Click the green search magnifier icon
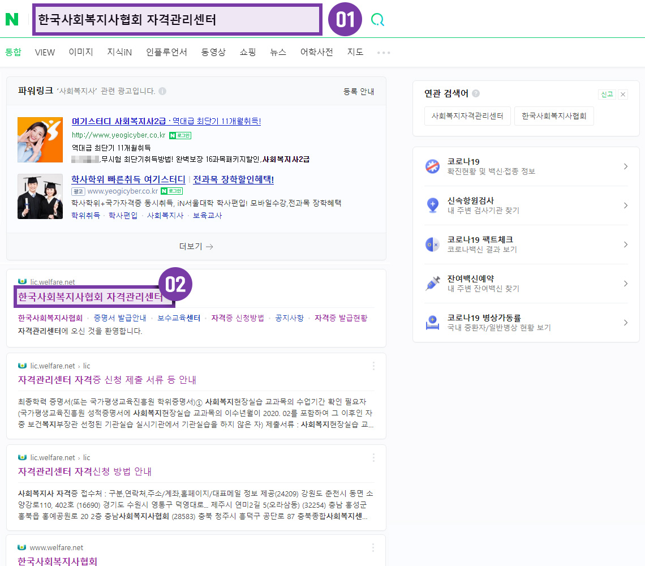 pyautogui.click(x=377, y=19)
